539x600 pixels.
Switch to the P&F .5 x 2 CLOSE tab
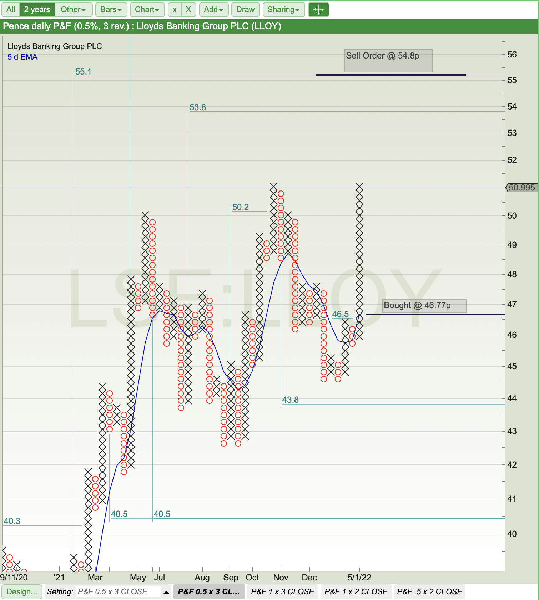click(x=429, y=592)
